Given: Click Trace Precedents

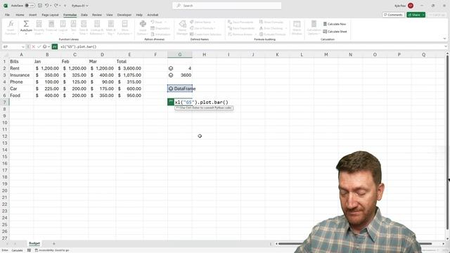Looking at the screenshot, I should (240, 22).
